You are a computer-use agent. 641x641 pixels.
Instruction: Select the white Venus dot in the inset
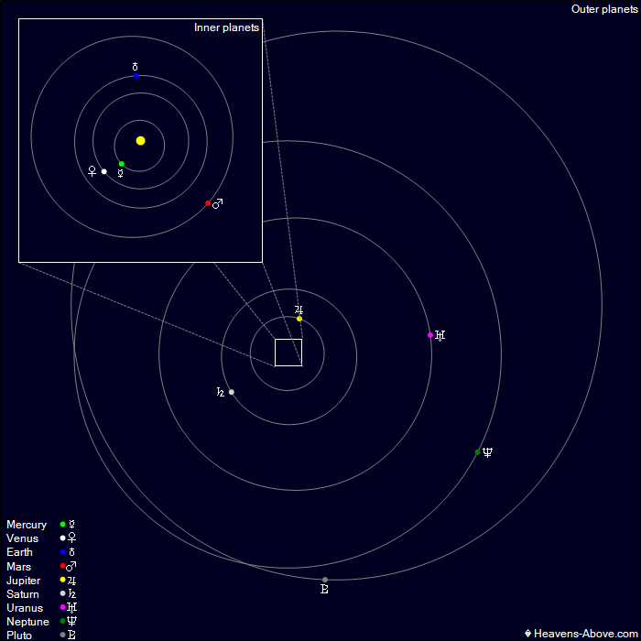(104, 171)
